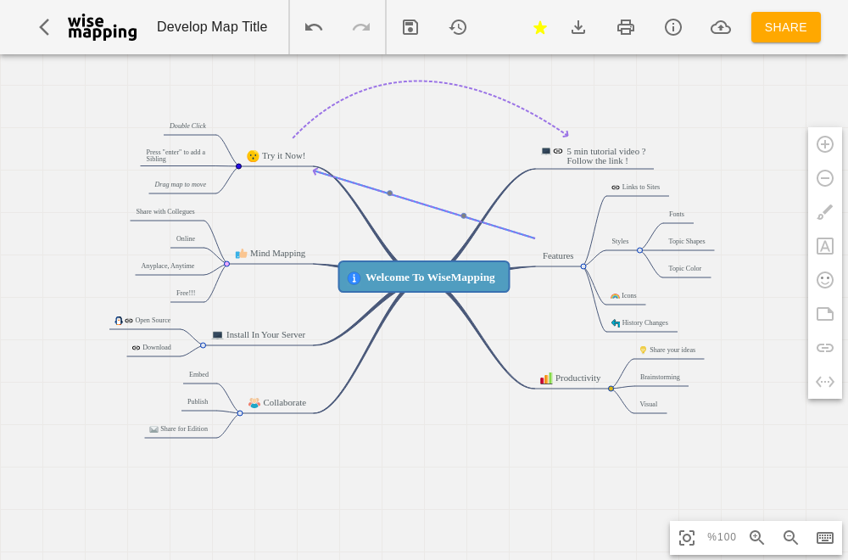Open the Links to Sites link icon

[616, 188]
